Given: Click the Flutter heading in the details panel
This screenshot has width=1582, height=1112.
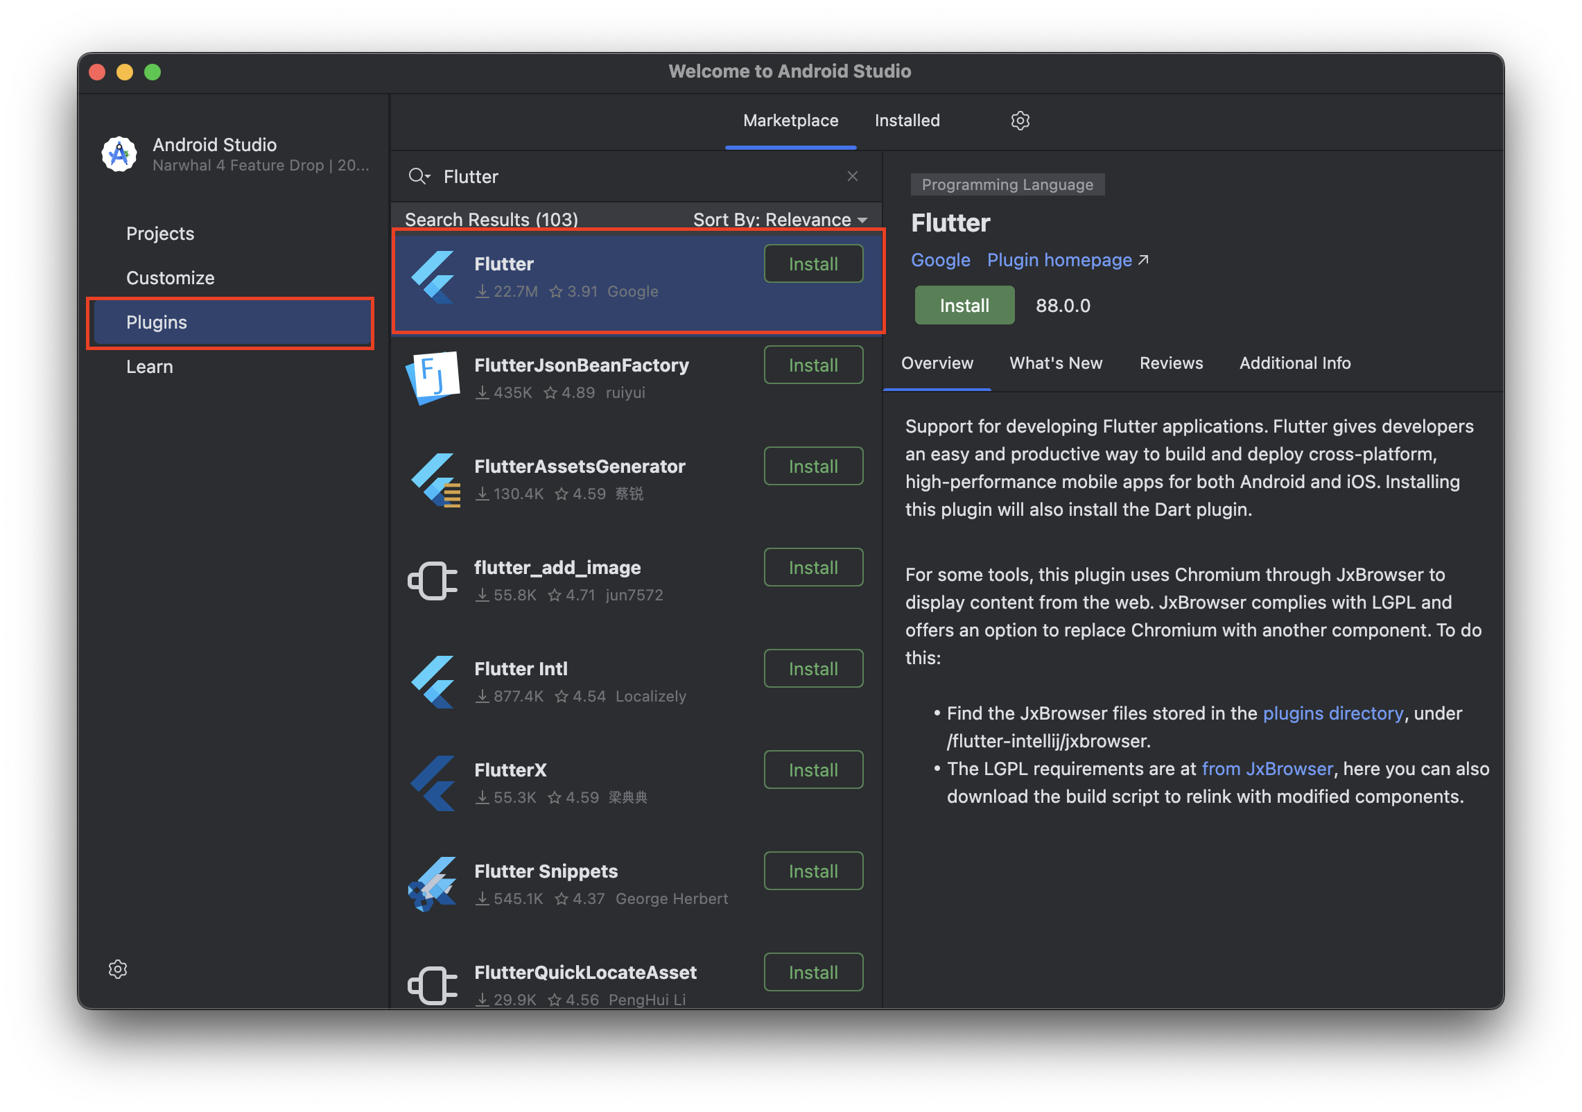Looking at the screenshot, I should 950,223.
